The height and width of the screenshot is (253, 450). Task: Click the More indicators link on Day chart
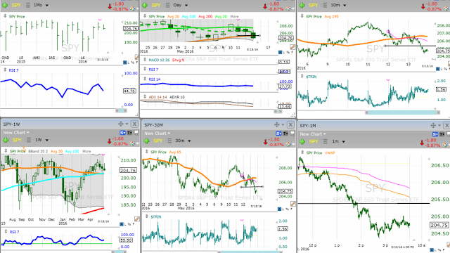point(234,17)
